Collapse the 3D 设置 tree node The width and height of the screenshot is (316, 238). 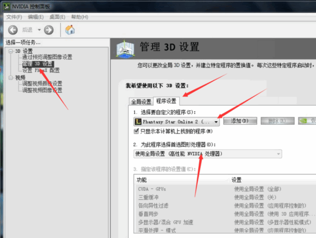(x=11, y=51)
